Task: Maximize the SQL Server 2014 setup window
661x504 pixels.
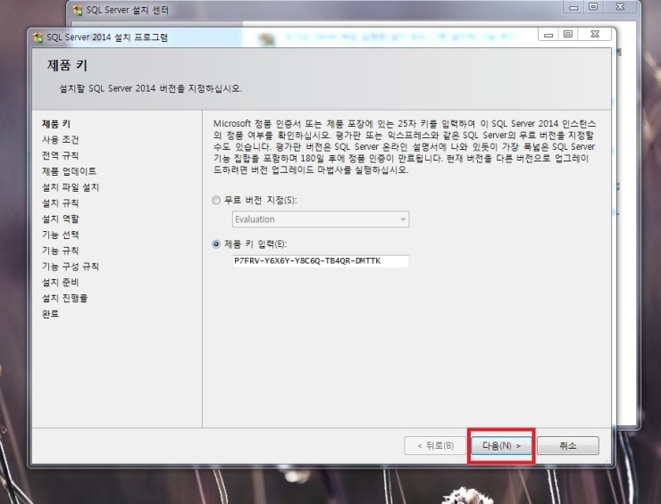Action: coord(568,35)
